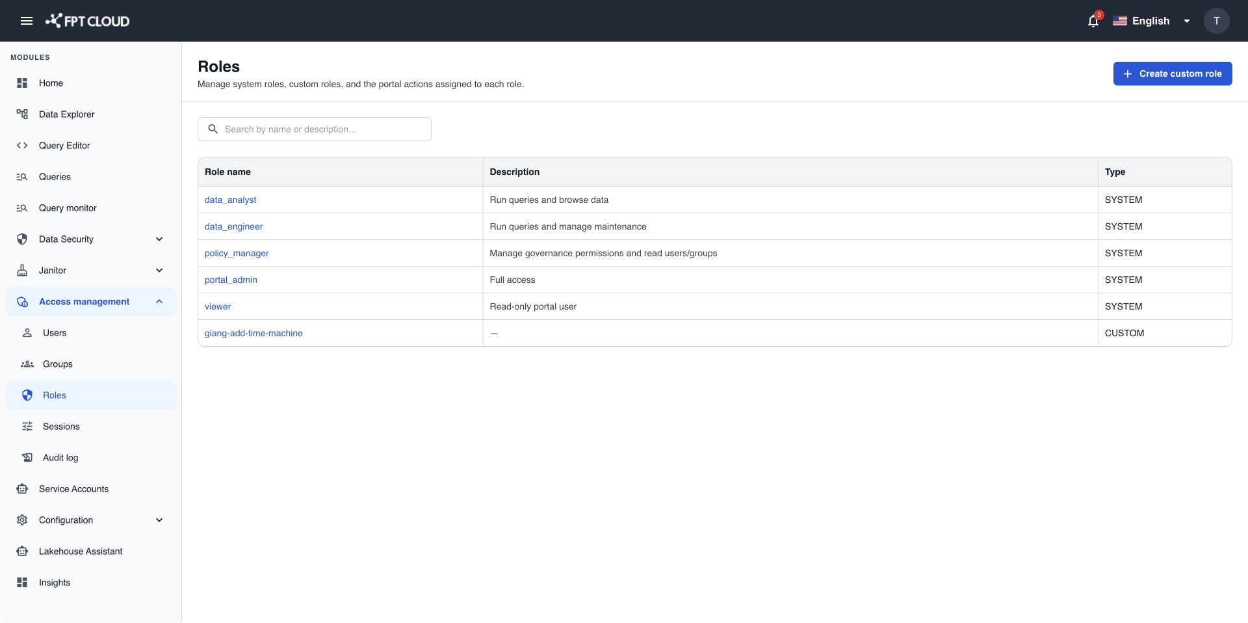This screenshot has height=623, width=1248.
Task: Click the Insights dashboard icon
Action: pyautogui.click(x=22, y=583)
